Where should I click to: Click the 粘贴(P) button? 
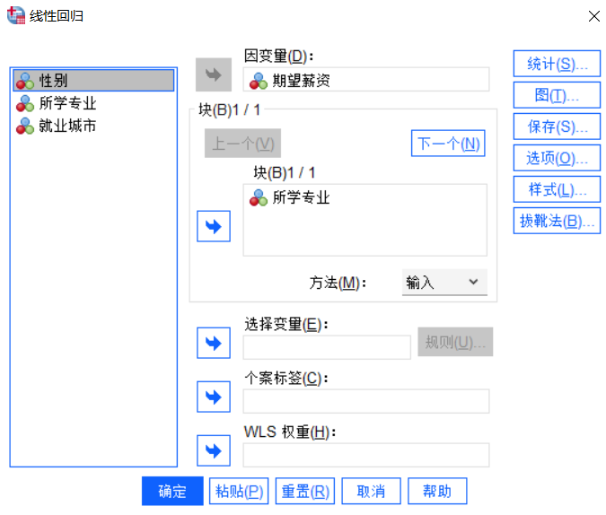tap(239, 491)
